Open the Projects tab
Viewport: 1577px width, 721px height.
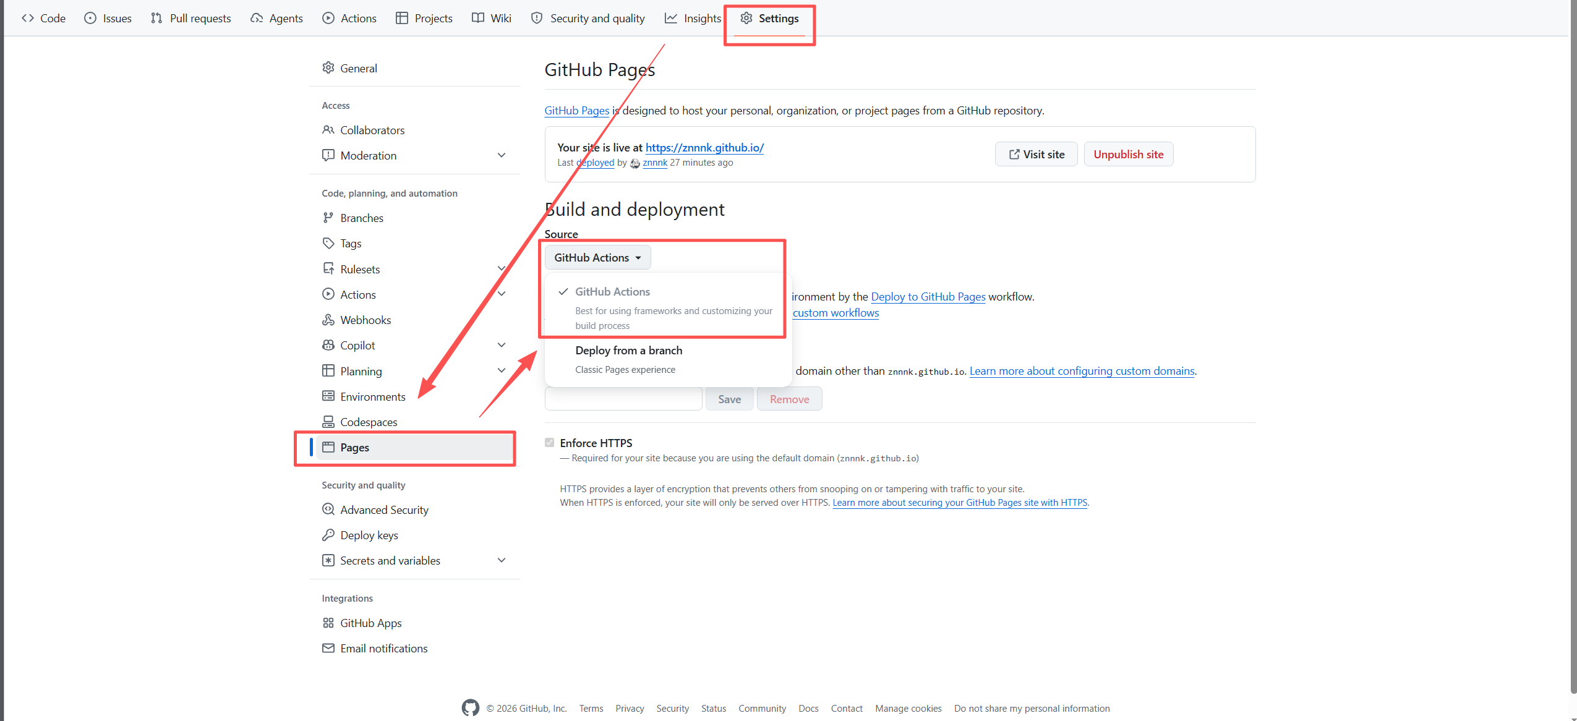point(424,18)
